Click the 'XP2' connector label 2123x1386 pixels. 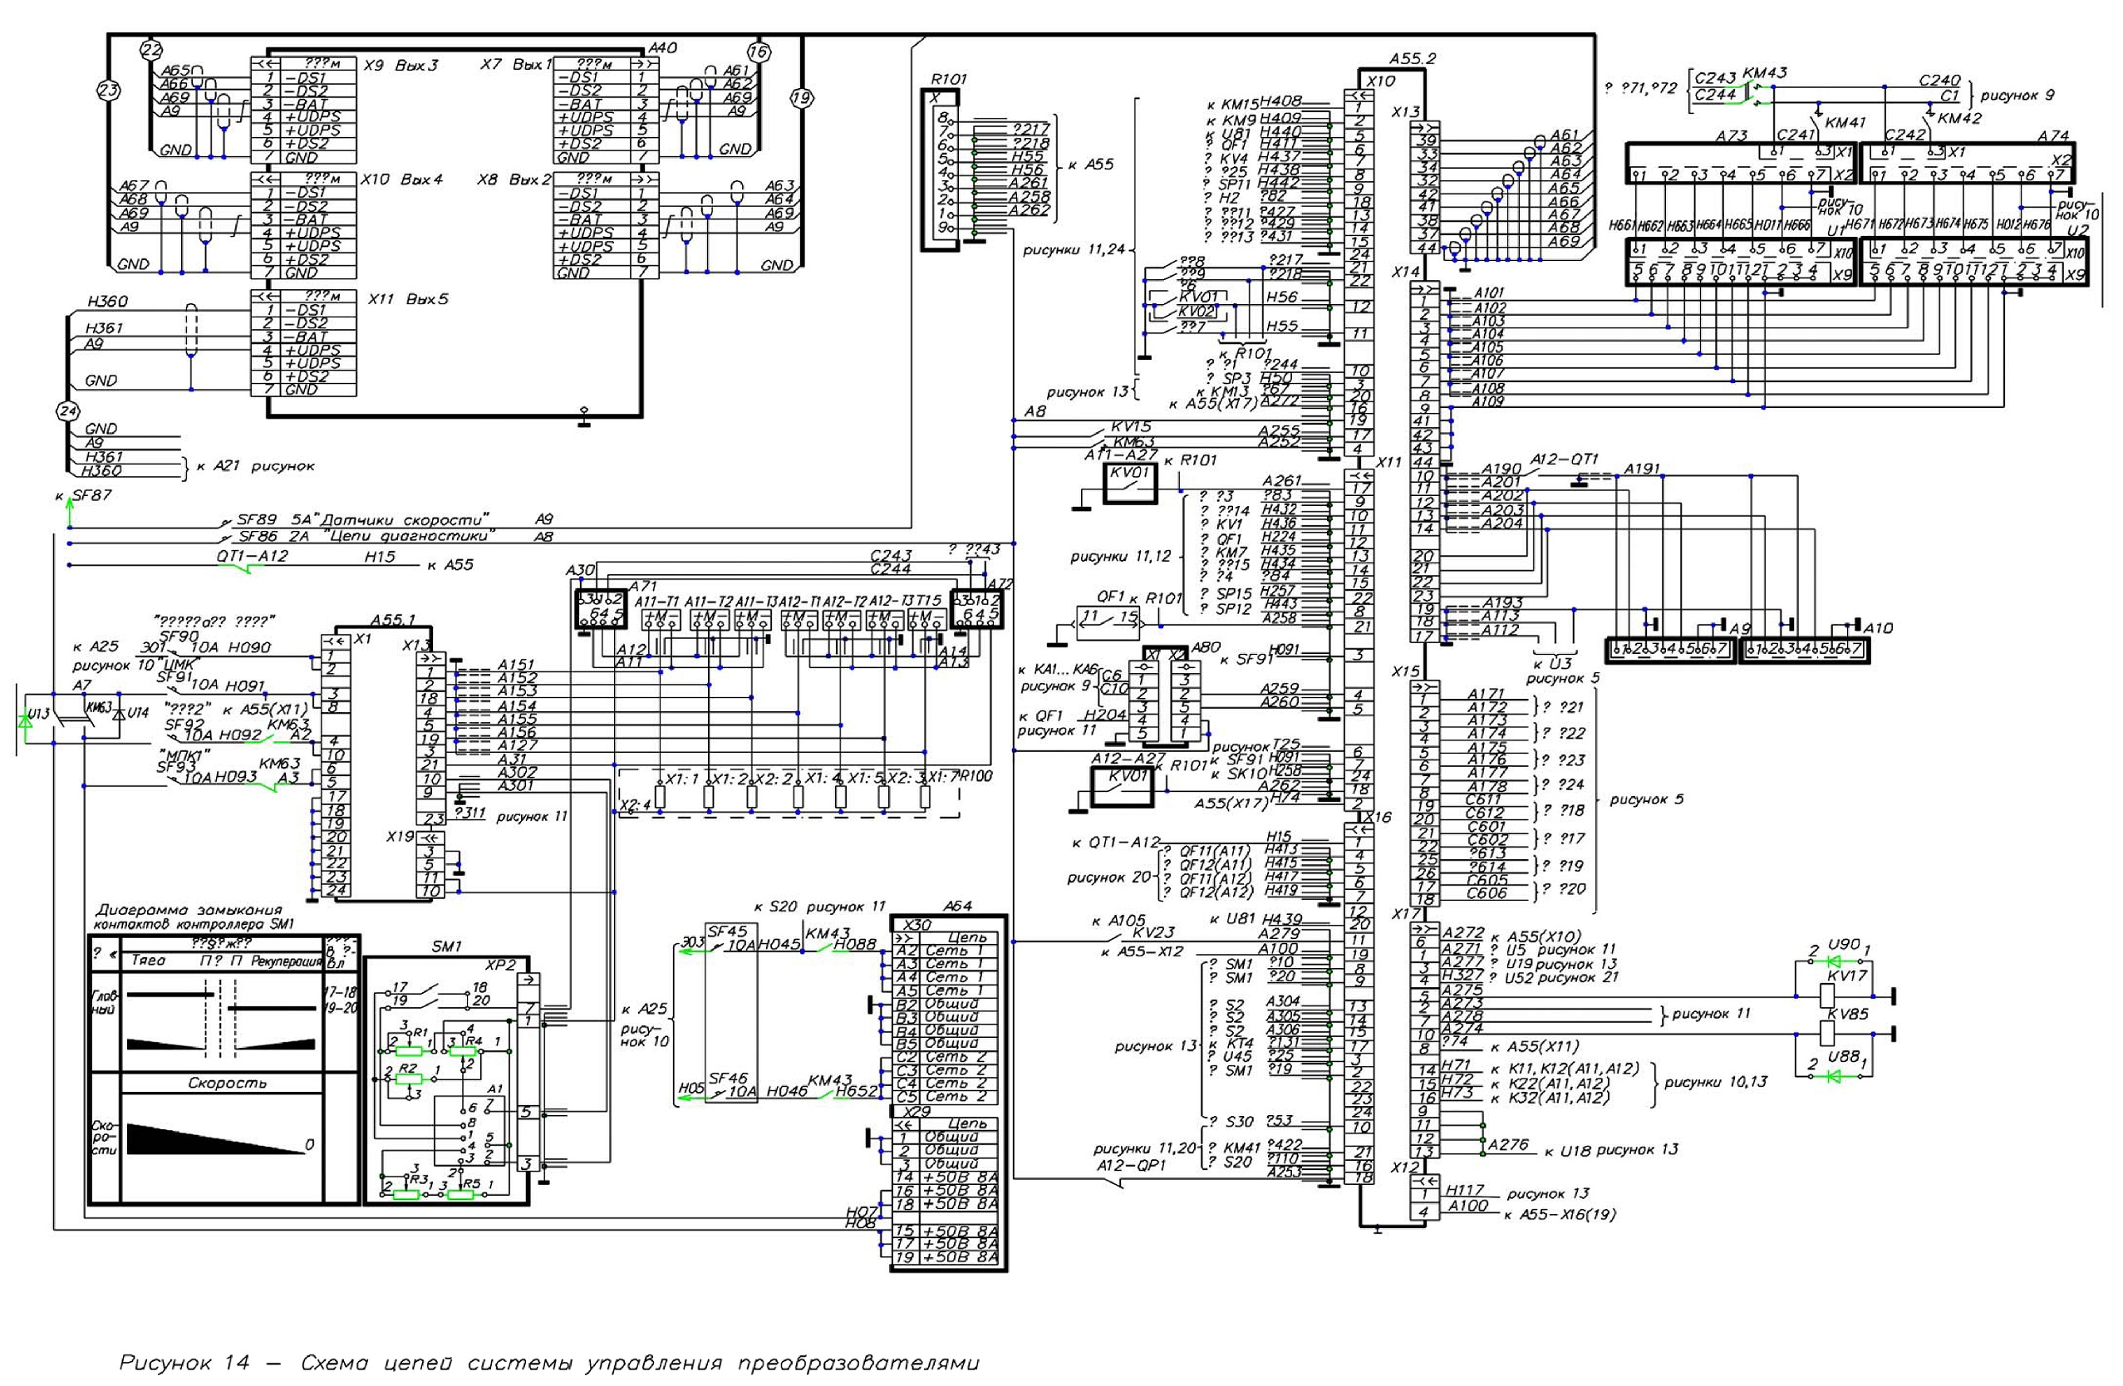pyautogui.click(x=501, y=966)
